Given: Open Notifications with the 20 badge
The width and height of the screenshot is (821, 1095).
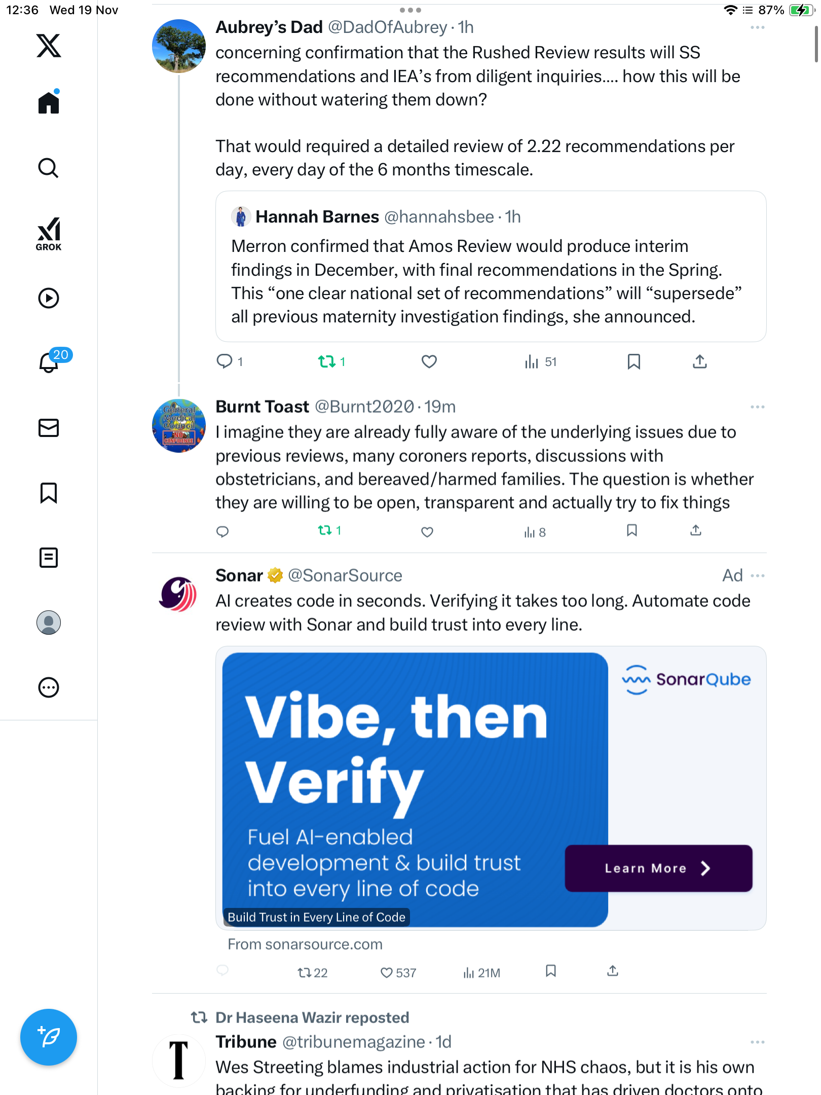Looking at the screenshot, I should [50, 362].
